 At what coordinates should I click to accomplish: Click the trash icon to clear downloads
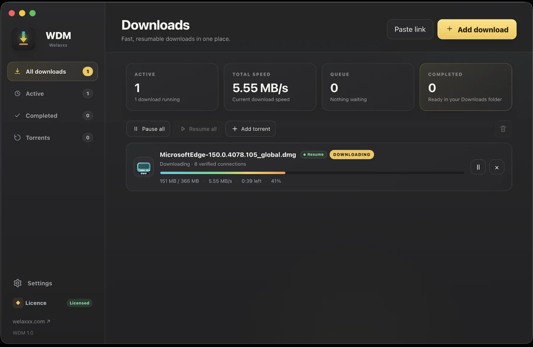[x=503, y=129]
